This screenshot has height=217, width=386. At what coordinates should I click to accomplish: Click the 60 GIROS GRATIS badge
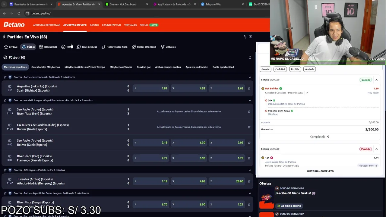pos(289,206)
